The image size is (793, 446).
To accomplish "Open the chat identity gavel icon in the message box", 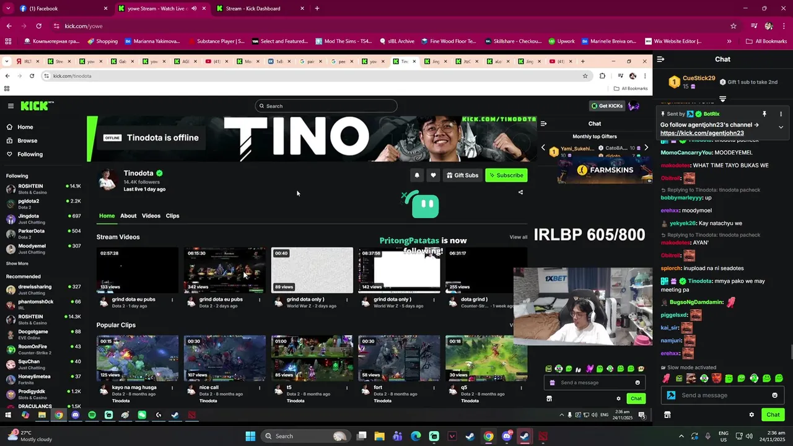I will pyautogui.click(x=671, y=395).
